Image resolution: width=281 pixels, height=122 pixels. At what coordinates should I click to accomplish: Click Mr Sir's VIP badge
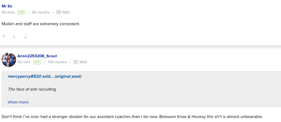pyautogui.click(x=21, y=12)
